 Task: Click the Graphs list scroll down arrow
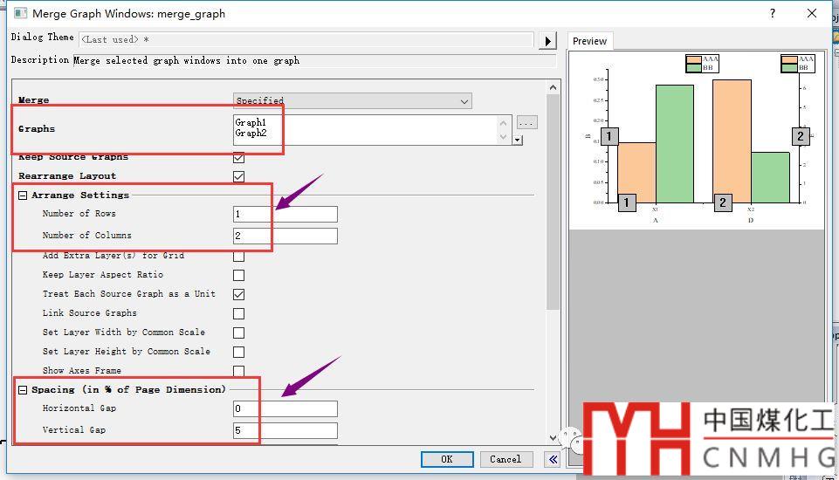(x=503, y=137)
